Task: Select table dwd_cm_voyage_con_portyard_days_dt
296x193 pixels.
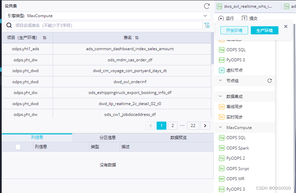Action: pyautogui.click(x=130, y=71)
